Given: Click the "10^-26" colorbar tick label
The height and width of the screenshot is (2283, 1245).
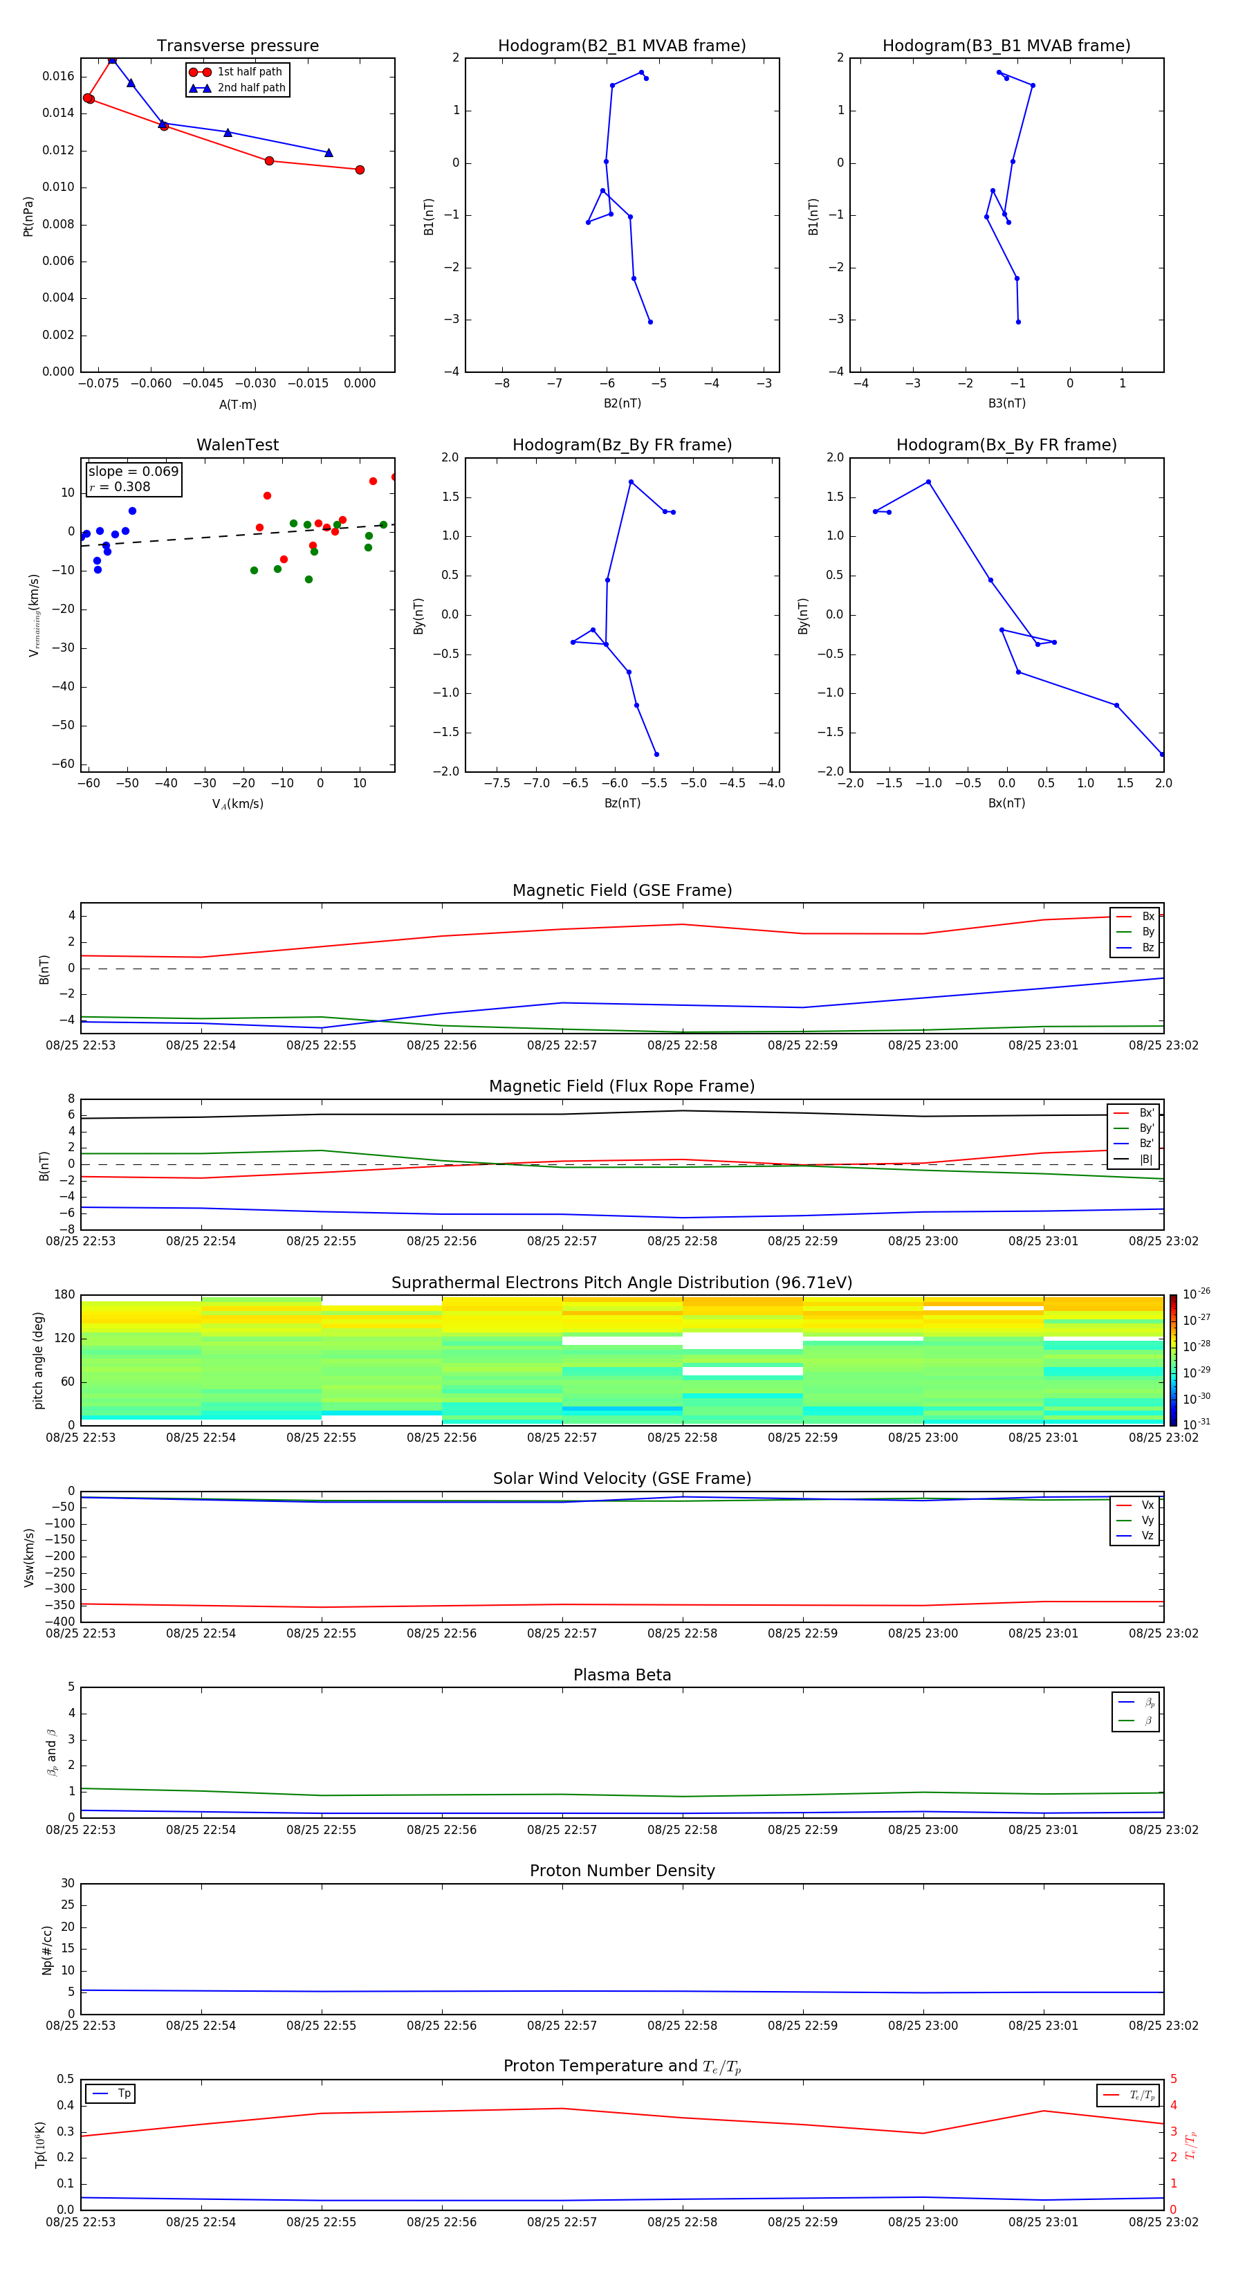Looking at the screenshot, I should point(1197,1294).
